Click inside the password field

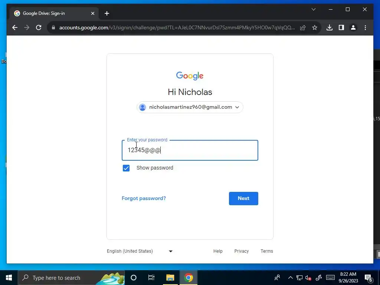190,150
